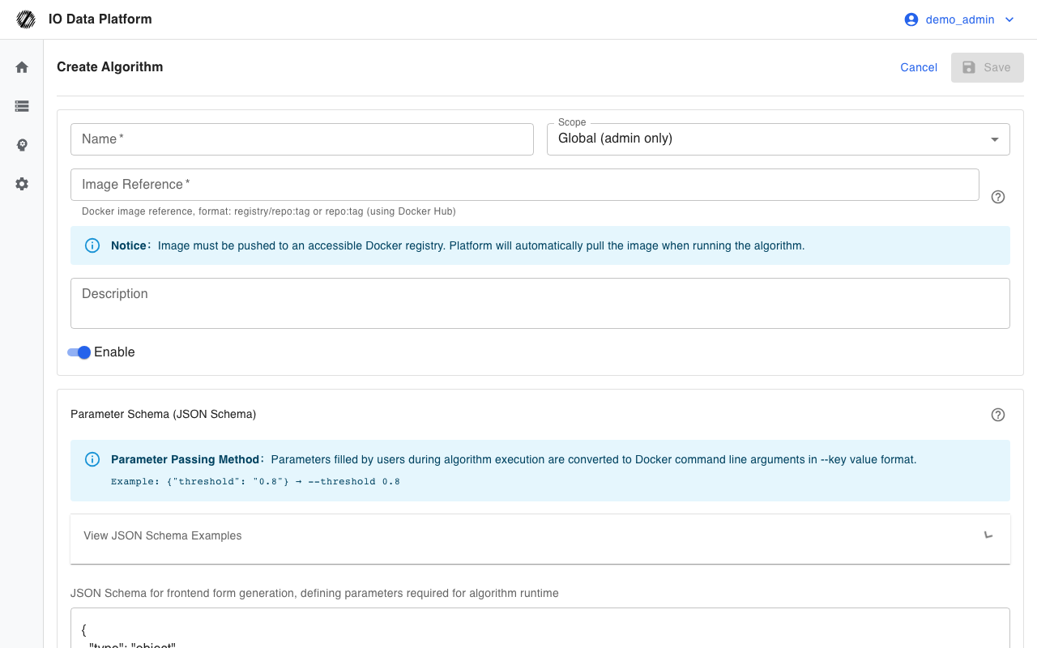Click the Global (admin only) scope value

click(x=616, y=139)
